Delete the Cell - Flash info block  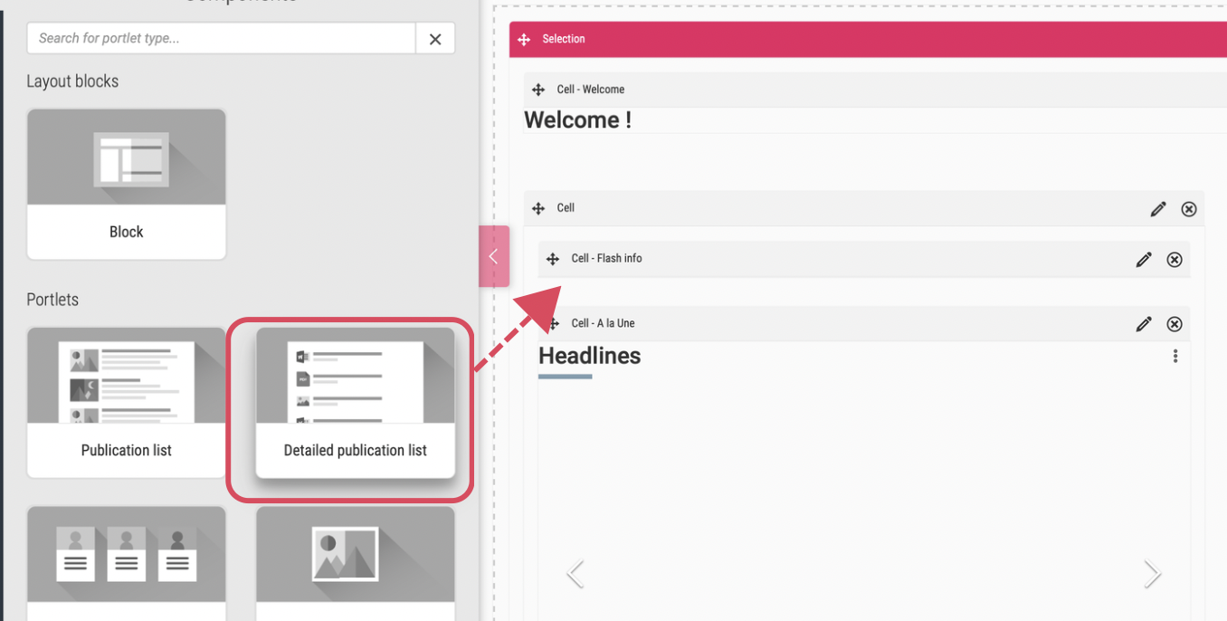tap(1175, 260)
